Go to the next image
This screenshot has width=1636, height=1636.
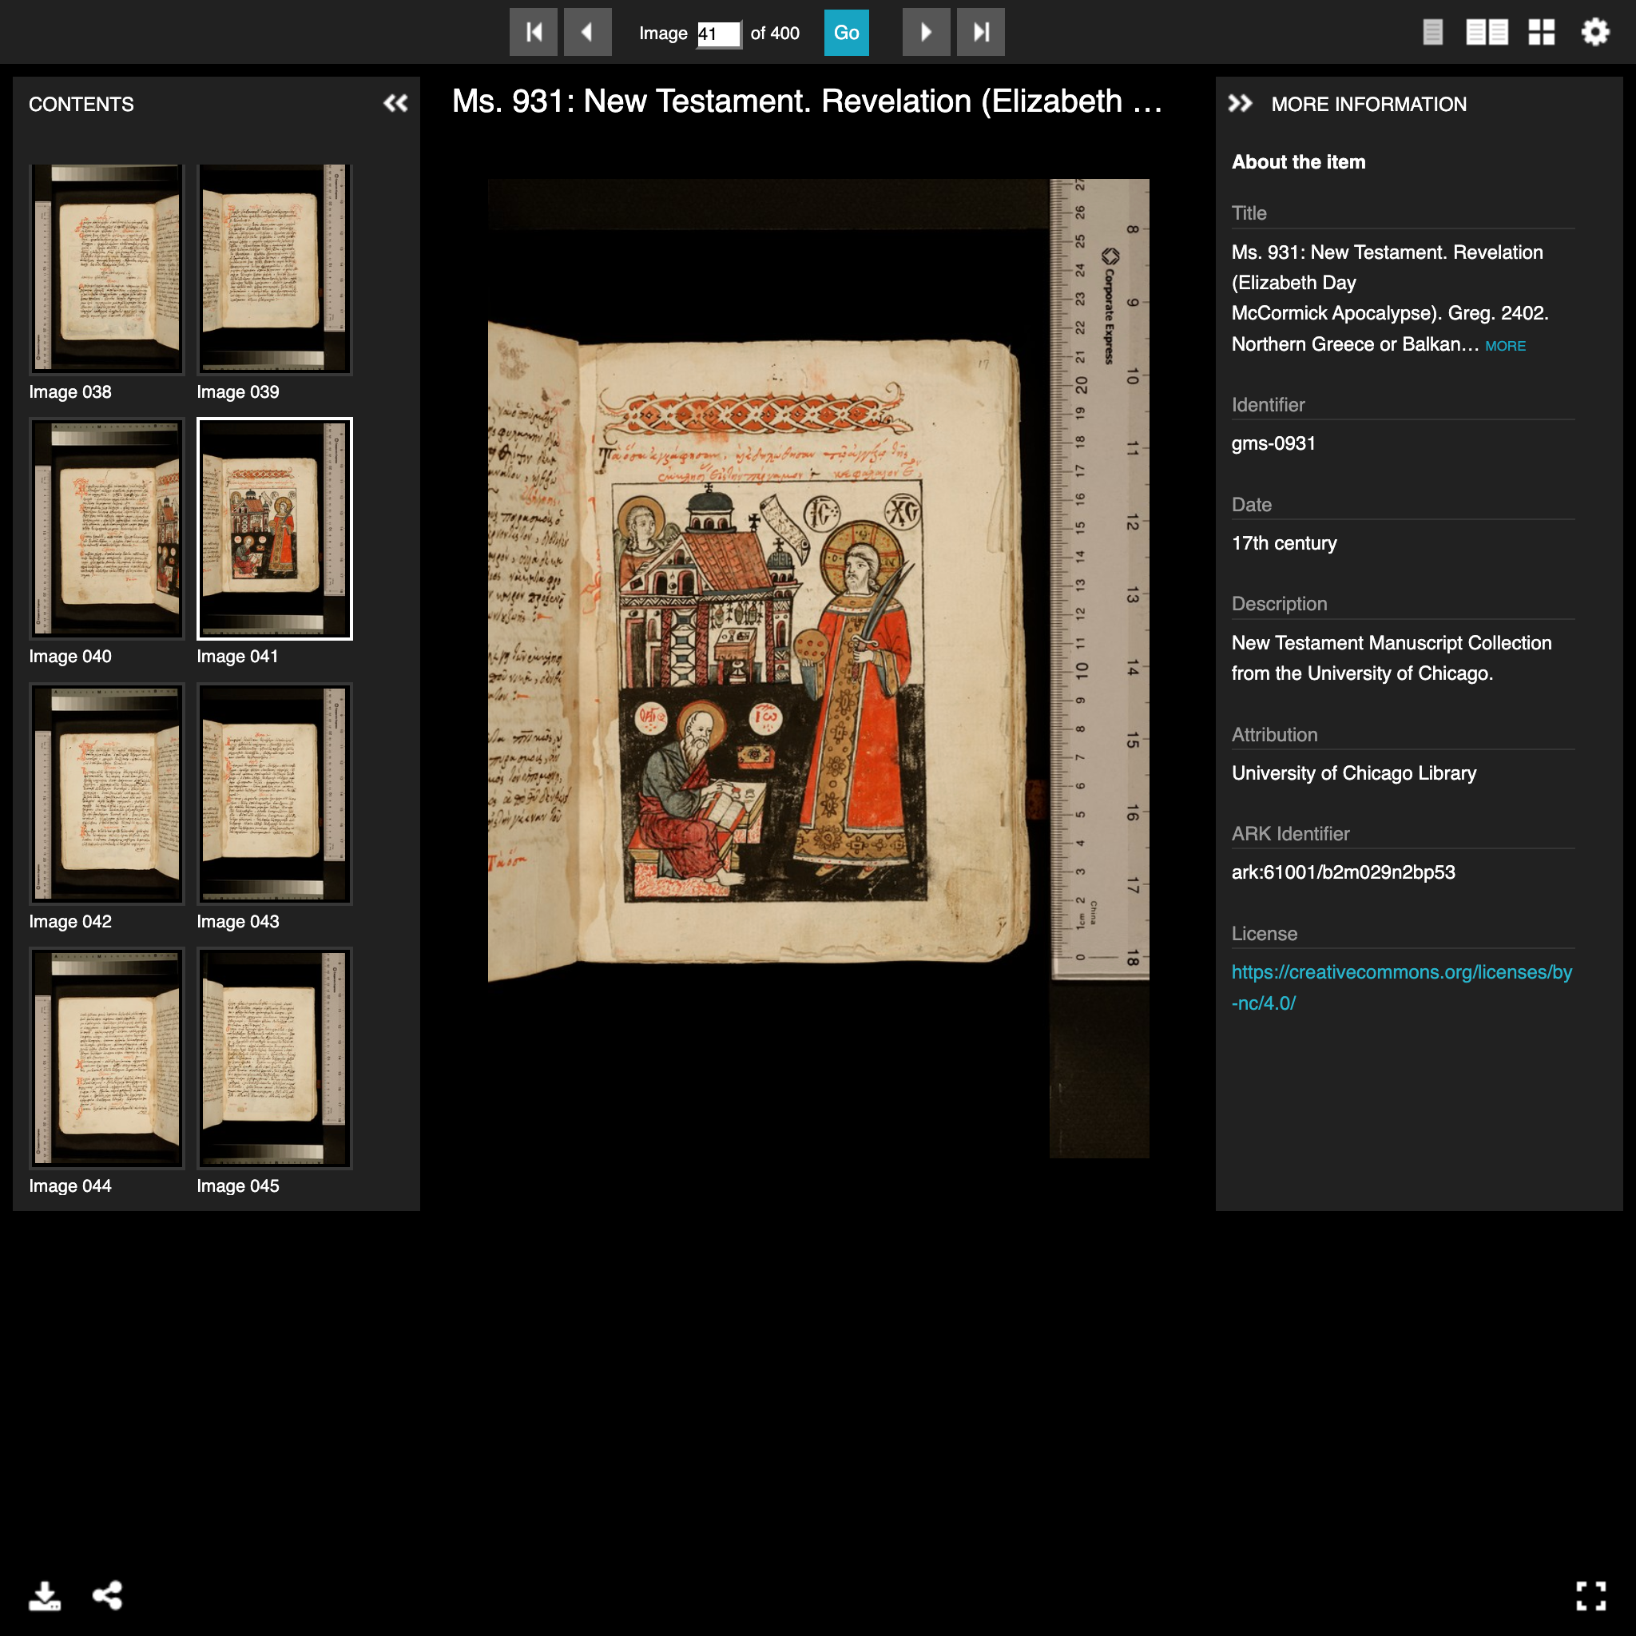point(926,32)
